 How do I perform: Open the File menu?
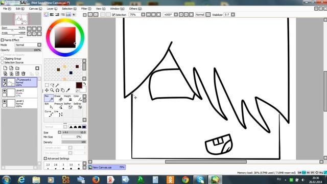point(7,9)
